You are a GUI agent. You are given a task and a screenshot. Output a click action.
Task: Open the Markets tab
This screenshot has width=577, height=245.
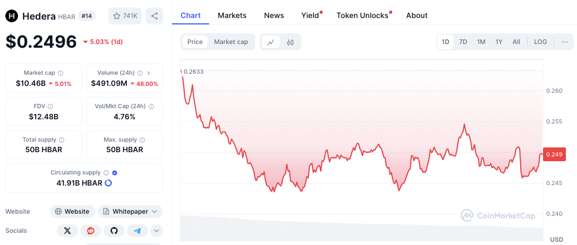point(232,15)
